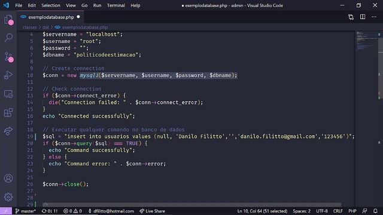
Task: Open the Manage gear icon
Action: [8, 196]
